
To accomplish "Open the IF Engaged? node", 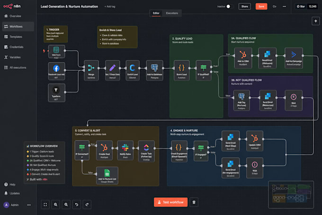I will 201,151.
